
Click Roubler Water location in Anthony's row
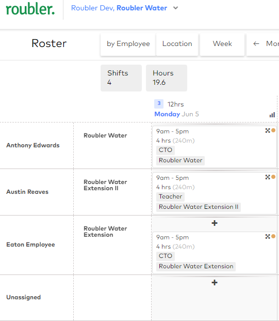point(105,135)
